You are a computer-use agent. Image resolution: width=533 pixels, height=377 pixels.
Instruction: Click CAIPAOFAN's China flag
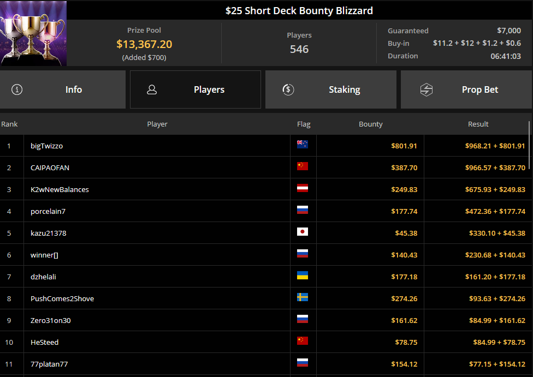pos(302,166)
